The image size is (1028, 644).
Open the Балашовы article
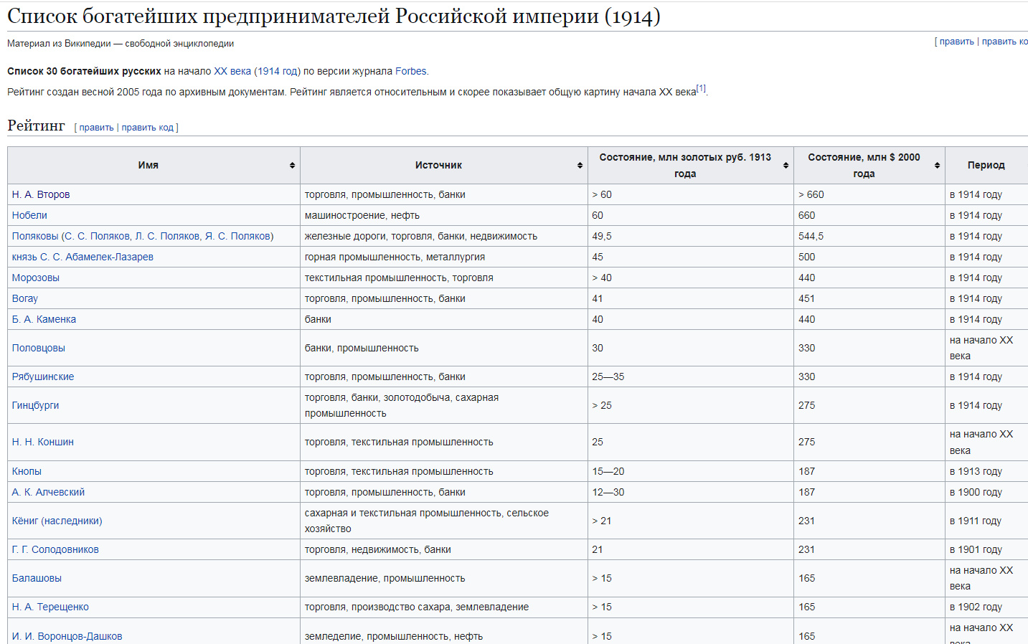point(37,578)
